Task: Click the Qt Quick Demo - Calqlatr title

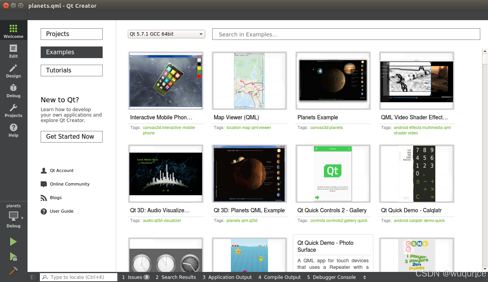Action: (x=411, y=210)
